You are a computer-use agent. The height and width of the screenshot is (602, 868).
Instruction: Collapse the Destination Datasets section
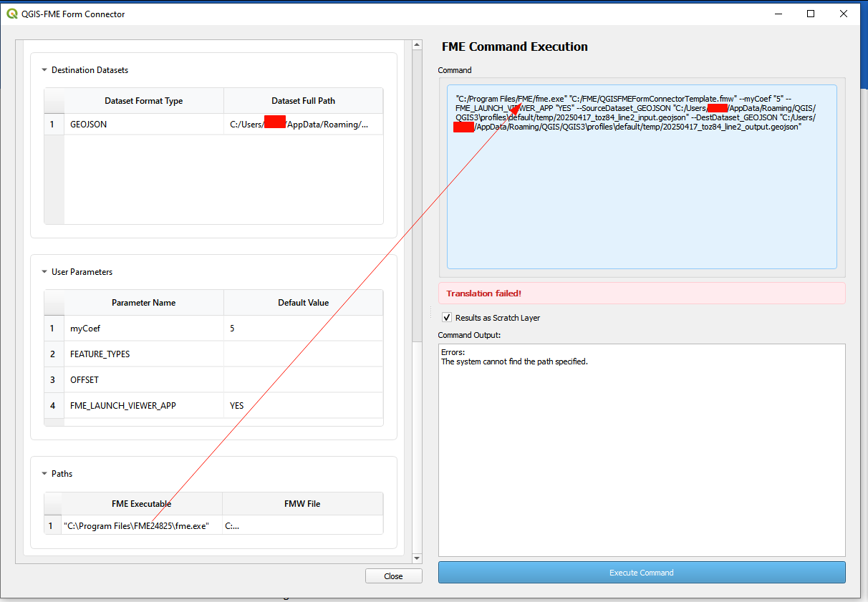coord(44,70)
